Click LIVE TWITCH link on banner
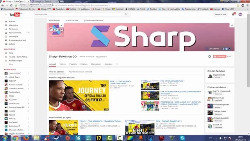 [x=212, y=49]
